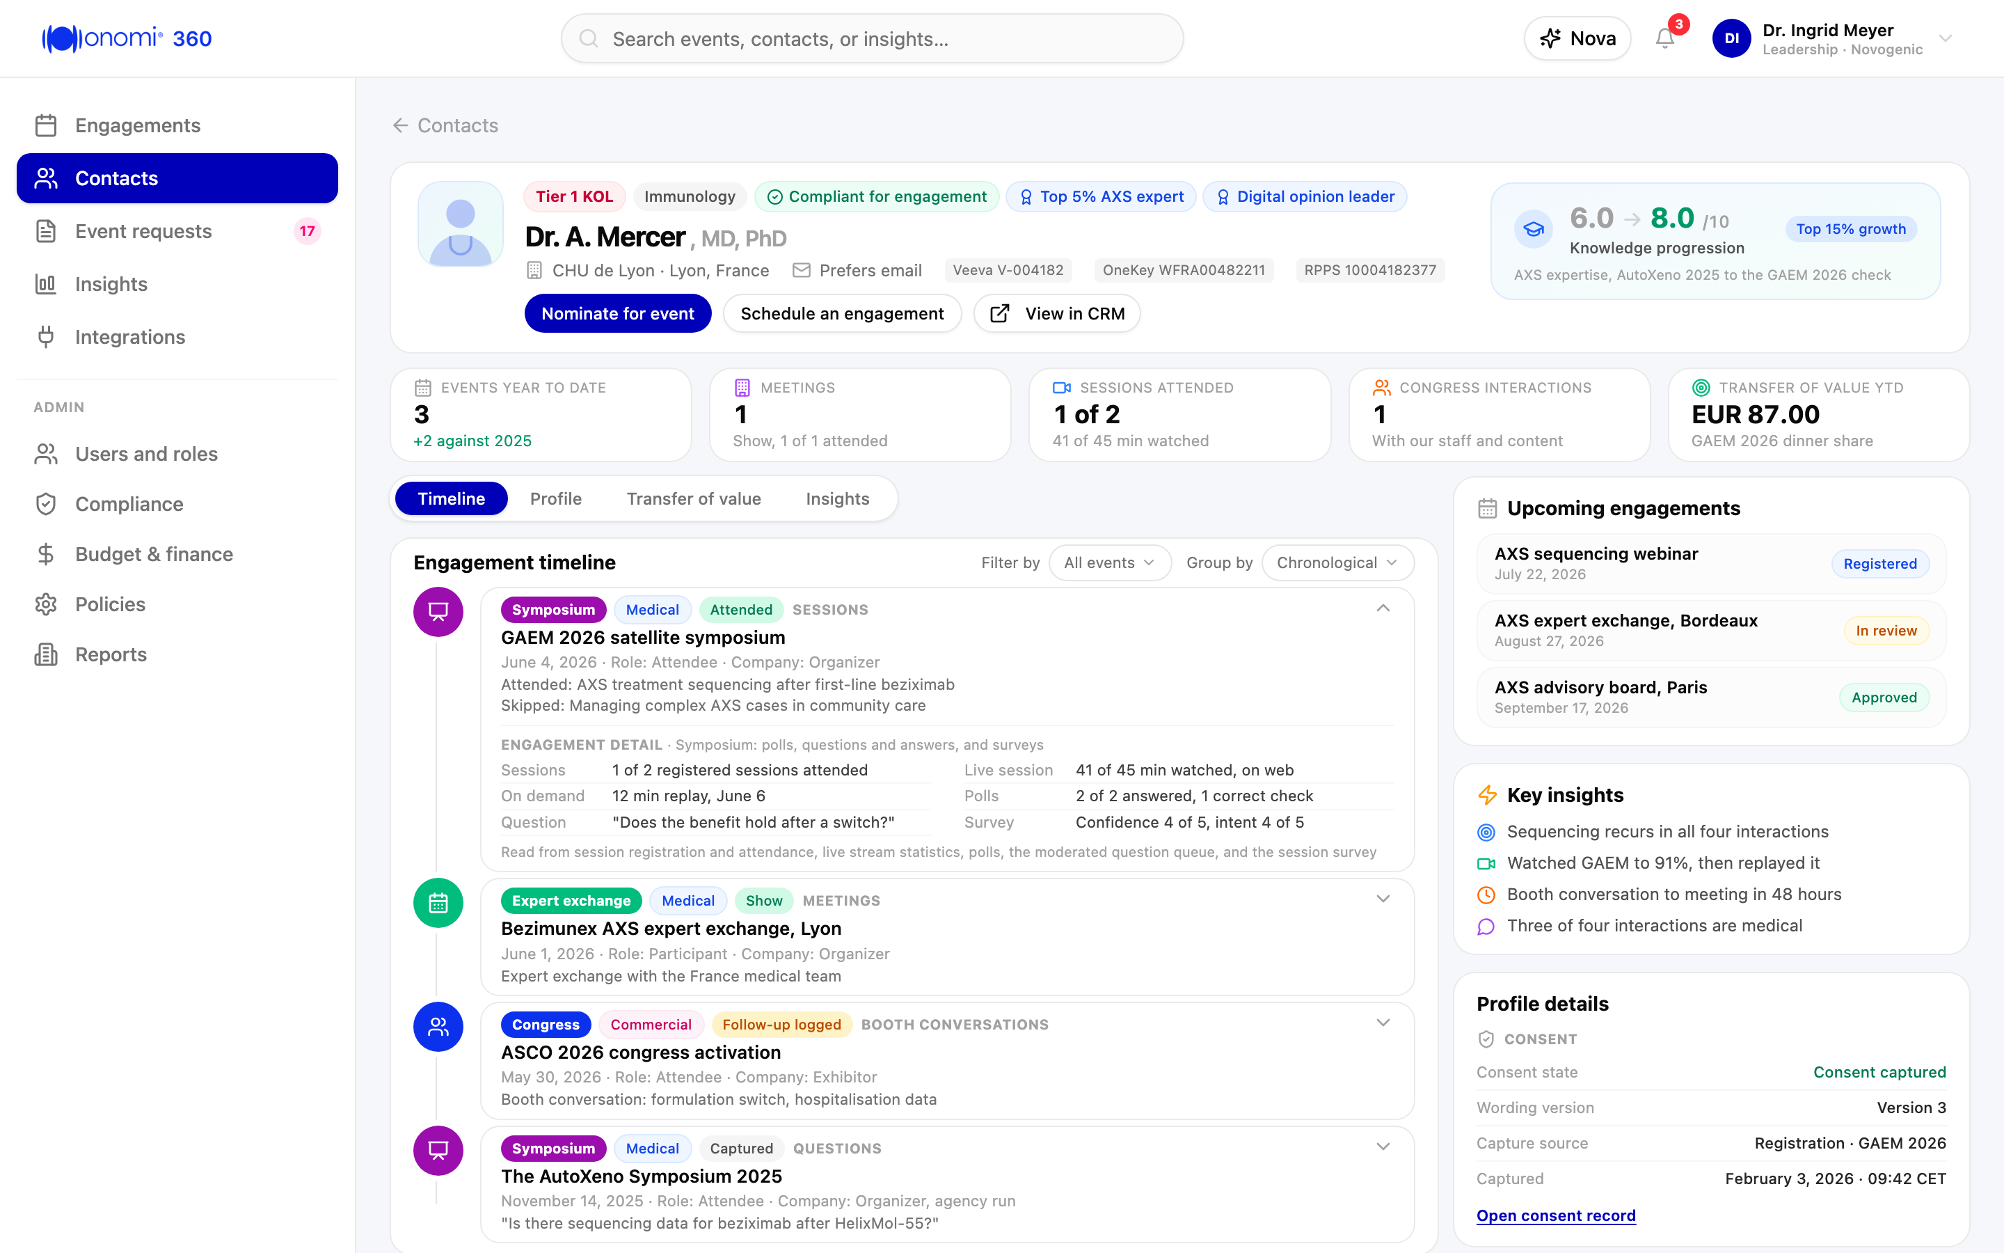Focus the search events input field
Screen dimensions: 2004x1253
coord(872,38)
